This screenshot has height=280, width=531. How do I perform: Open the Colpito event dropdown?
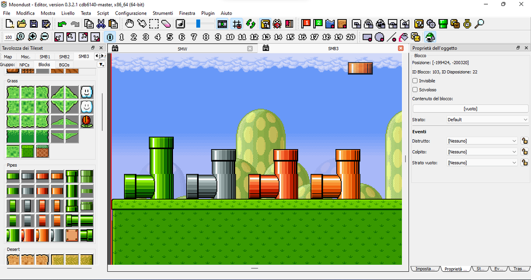pyautogui.click(x=482, y=152)
